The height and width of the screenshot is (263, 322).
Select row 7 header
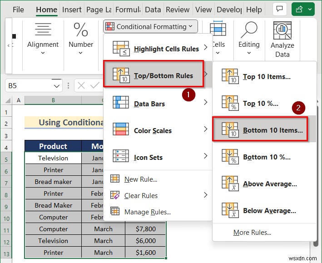[x=6, y=183]
